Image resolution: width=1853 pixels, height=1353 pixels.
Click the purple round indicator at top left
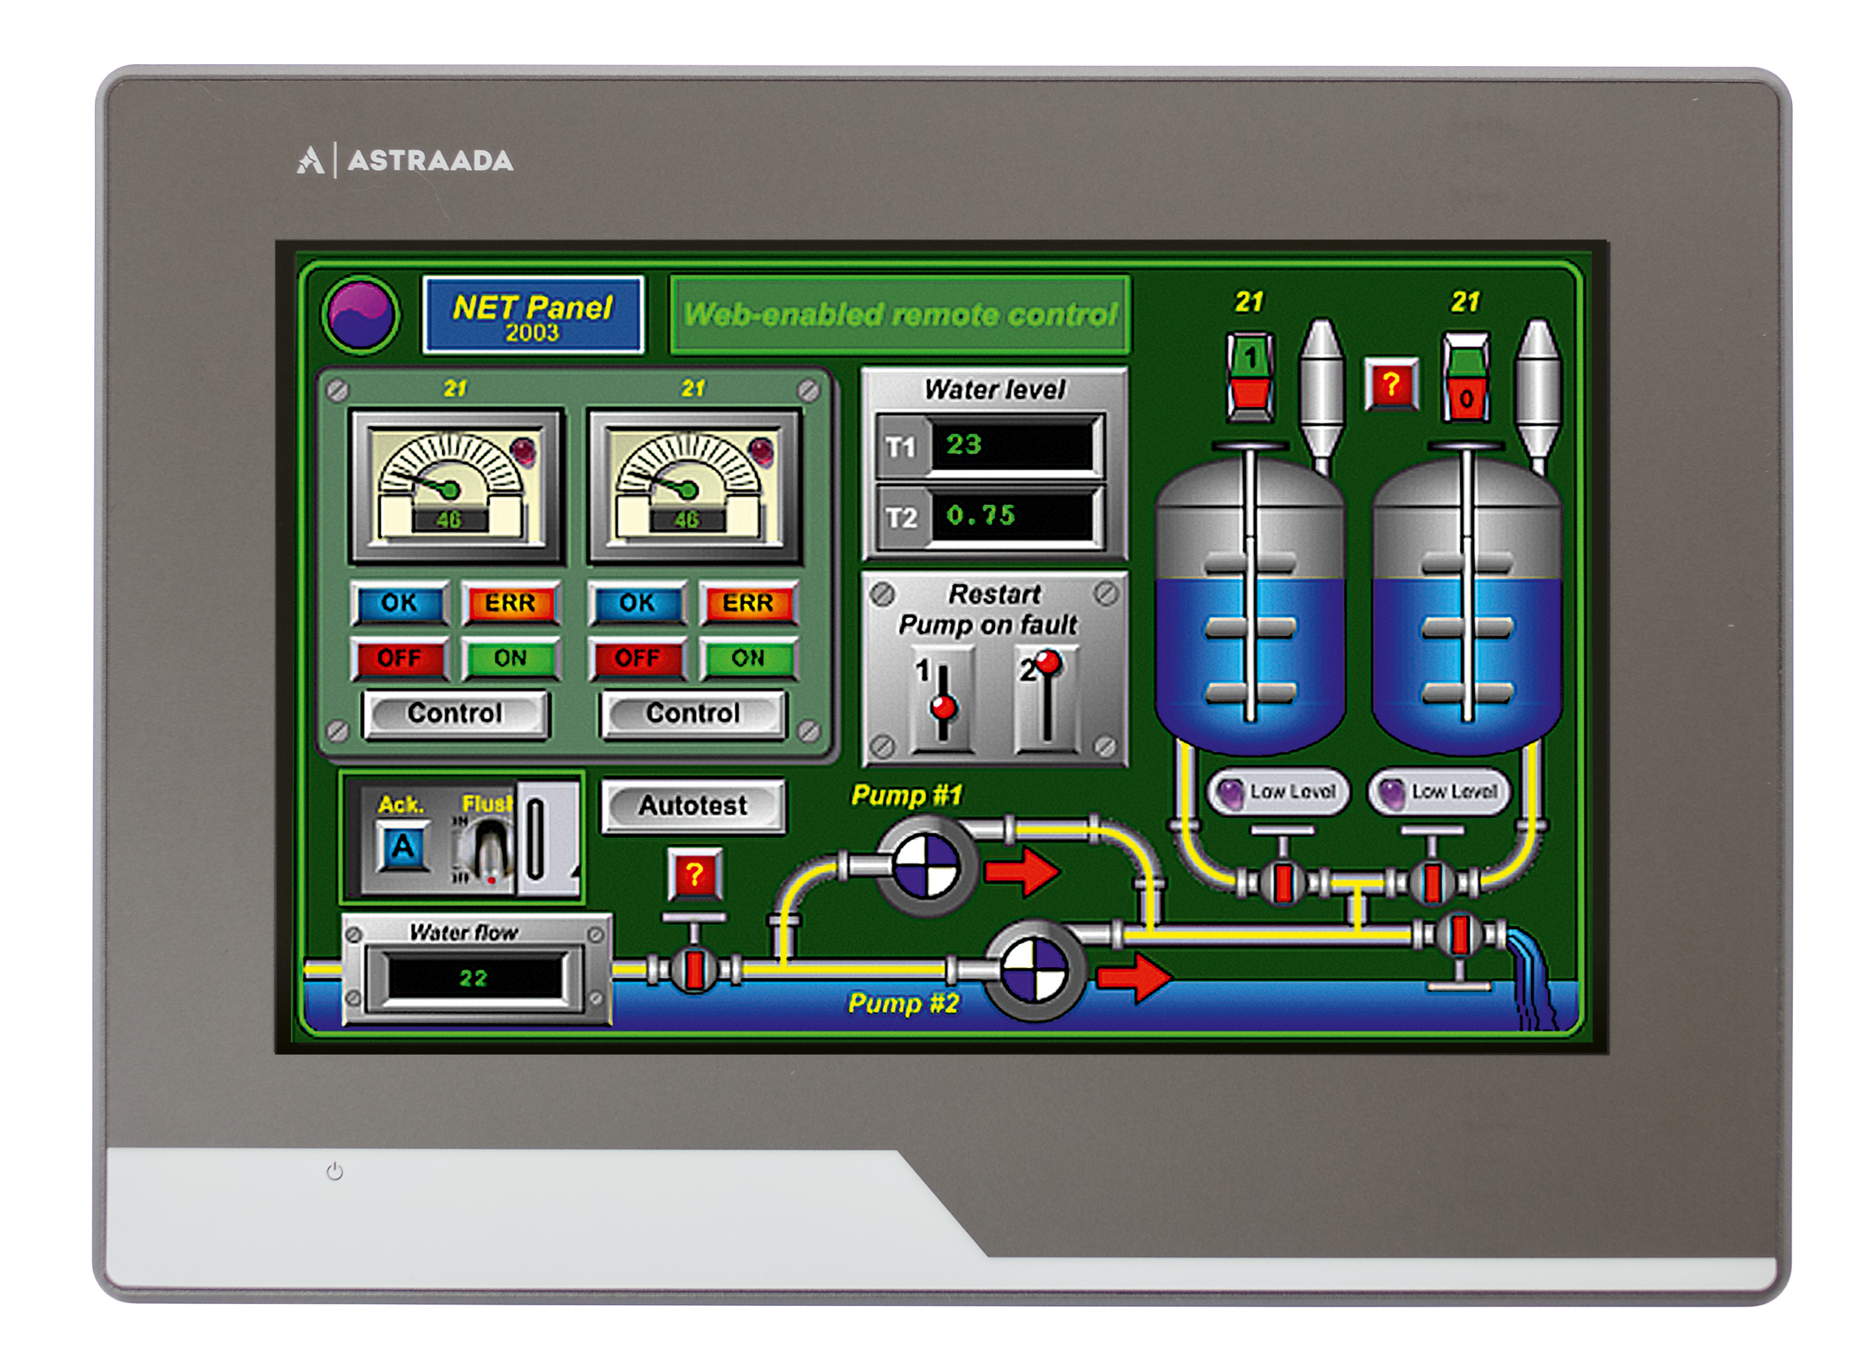pos(361,315)
